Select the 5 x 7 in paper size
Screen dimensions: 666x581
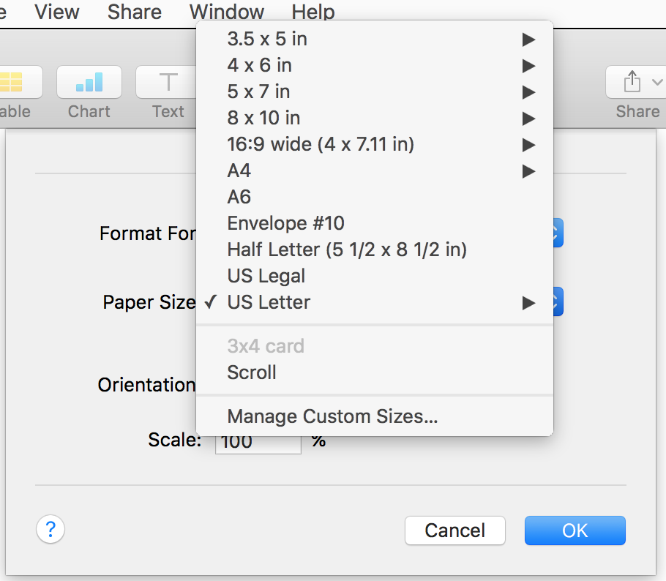(x=259, y=91)
